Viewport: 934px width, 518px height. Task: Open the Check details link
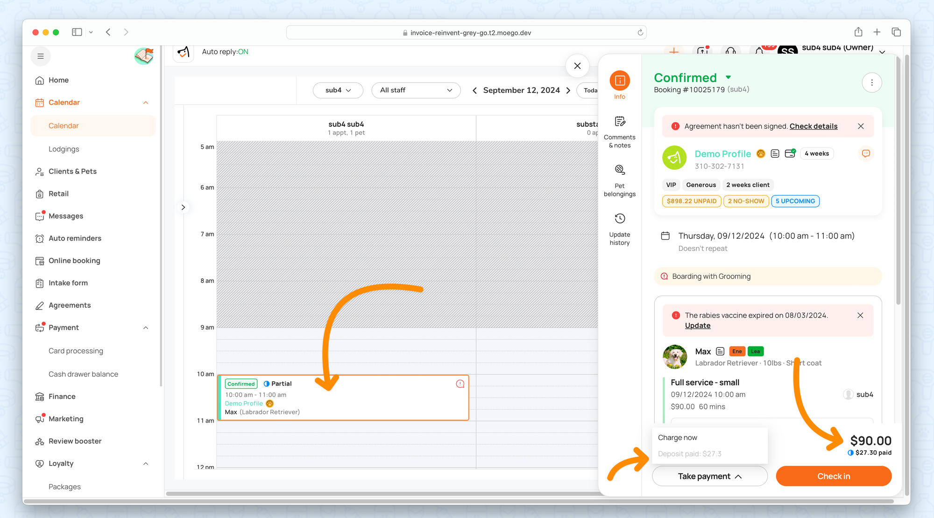click(813, 126)
